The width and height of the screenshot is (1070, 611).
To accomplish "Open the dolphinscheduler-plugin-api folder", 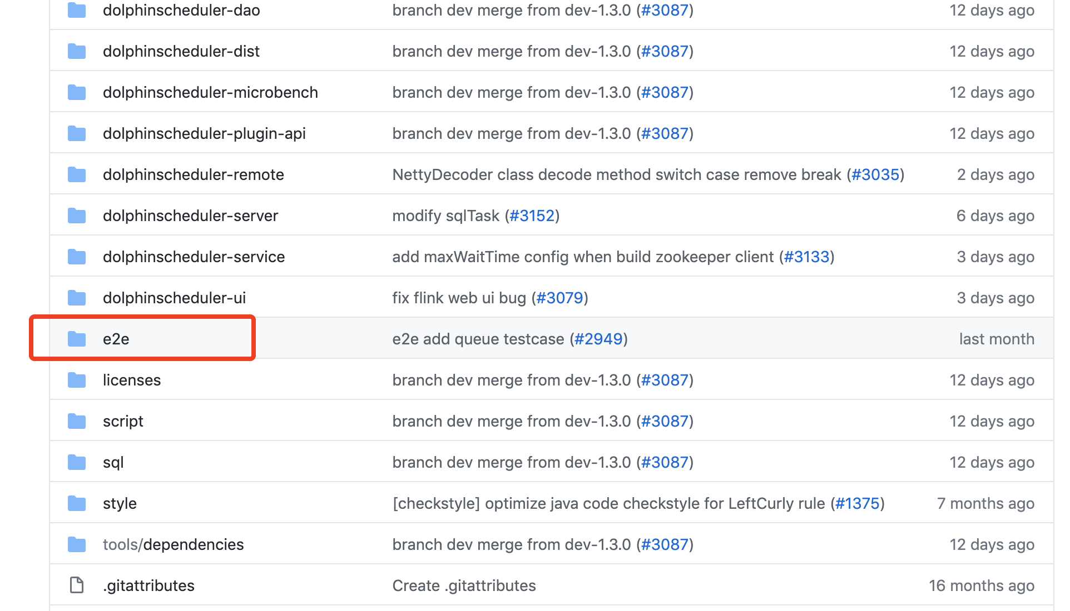I will tap(204, 133).
